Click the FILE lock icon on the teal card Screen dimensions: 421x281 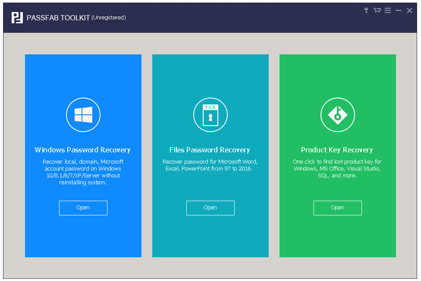(x=210, y=115)
